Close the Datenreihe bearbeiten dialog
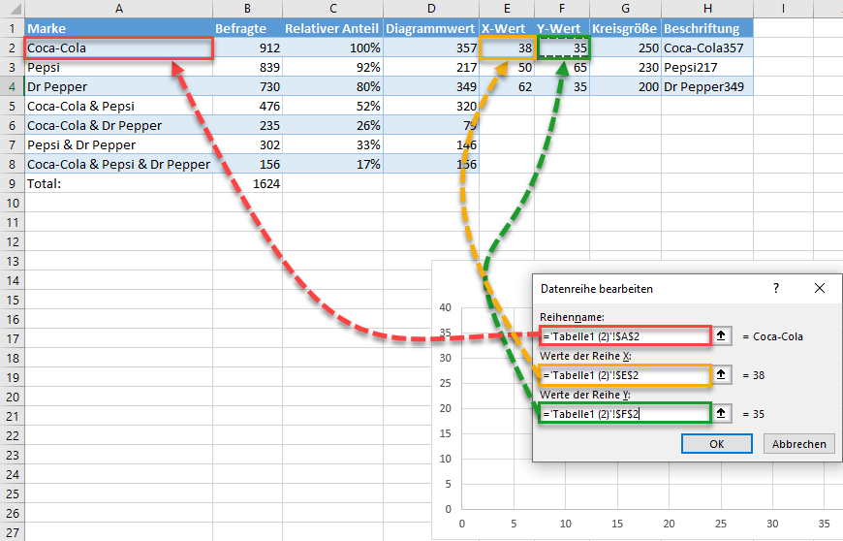The height and width of the screenshot is (541, 843). tap(820, 288)
